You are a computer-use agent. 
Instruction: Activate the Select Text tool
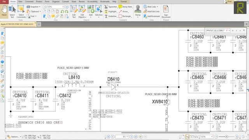12,12
